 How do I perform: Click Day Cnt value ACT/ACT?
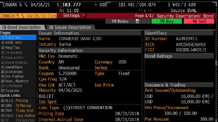point(67,85)
